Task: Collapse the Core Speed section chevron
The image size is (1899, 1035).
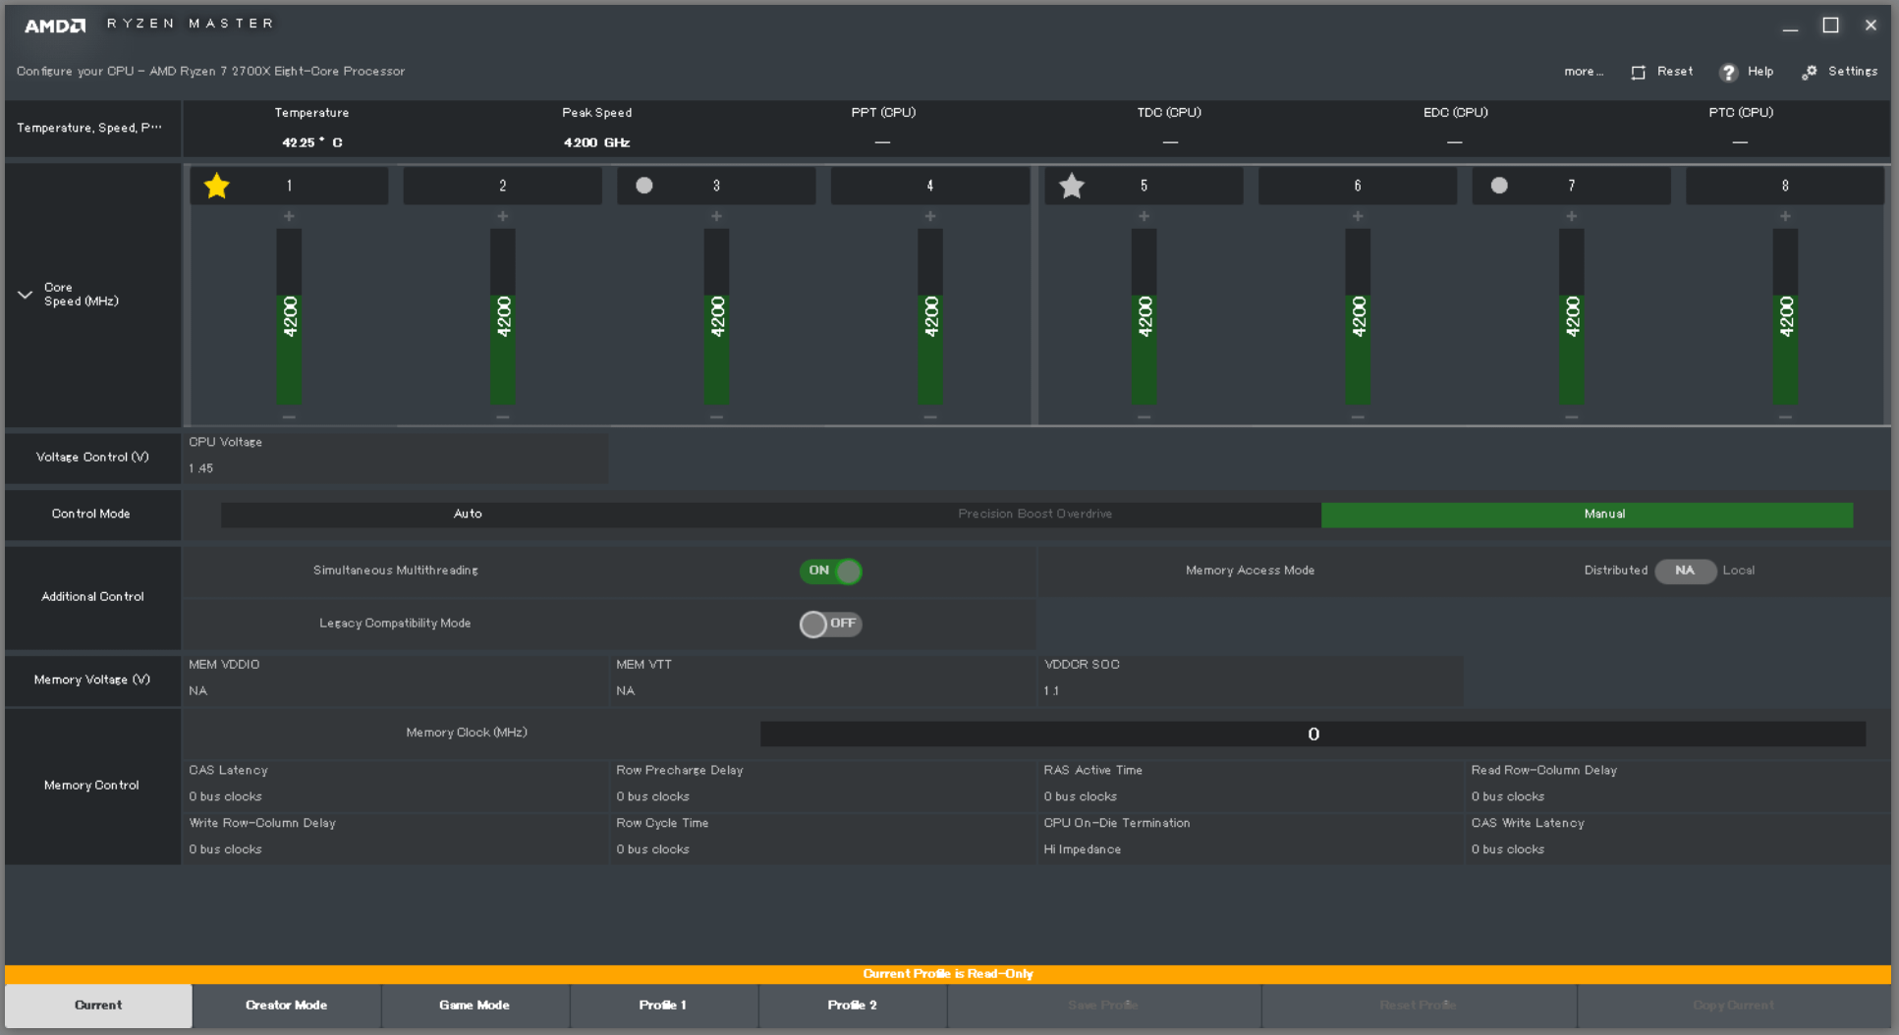Action: 25,295
